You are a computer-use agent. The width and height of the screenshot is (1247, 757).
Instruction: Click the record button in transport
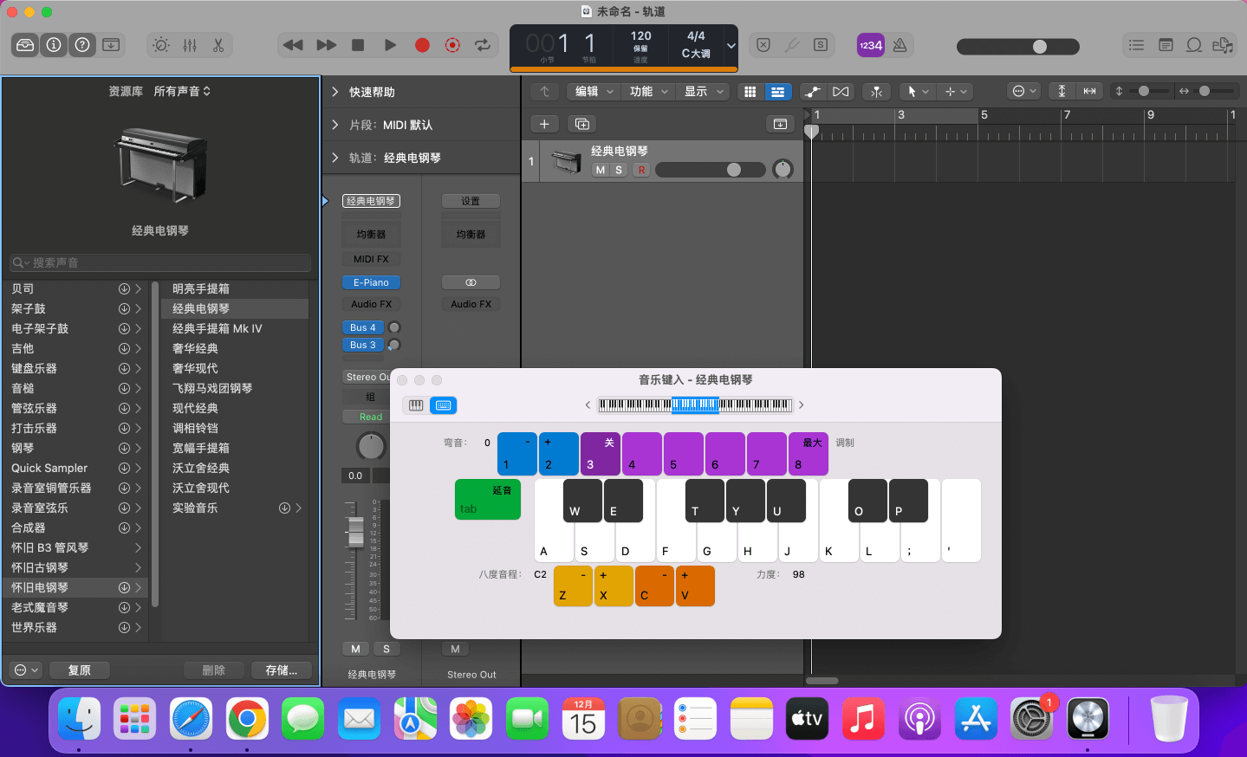[422, 45]
